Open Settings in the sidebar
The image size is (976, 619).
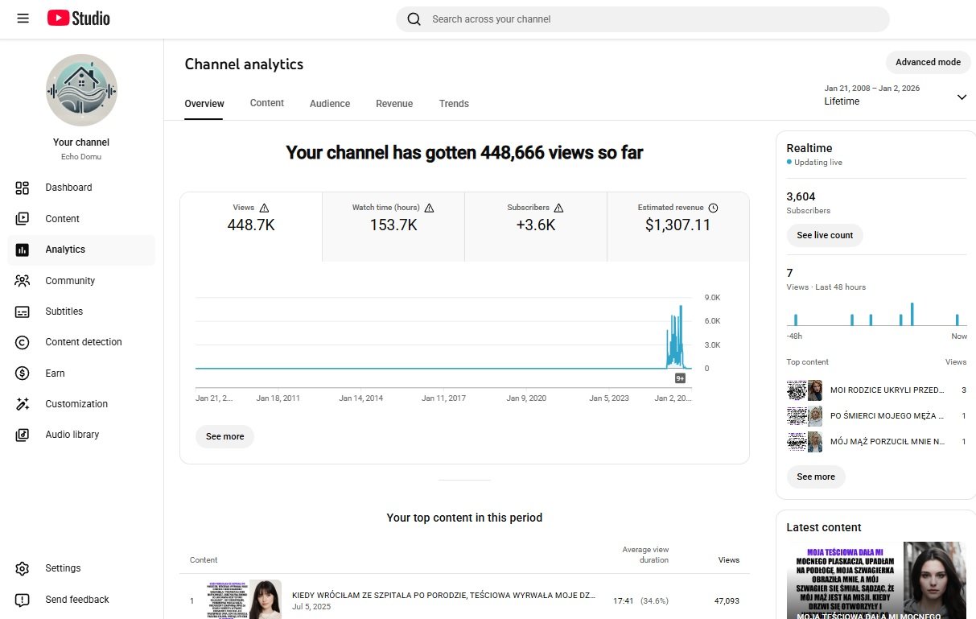[81, 568]
